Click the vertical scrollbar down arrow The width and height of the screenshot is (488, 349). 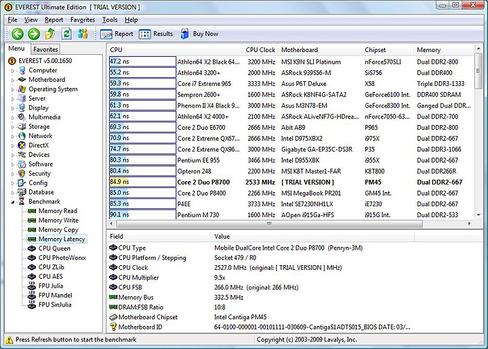point(479,215)
